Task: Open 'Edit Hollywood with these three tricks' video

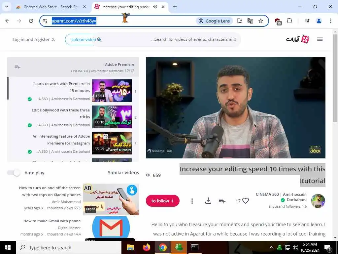Action: coord(61,113)
